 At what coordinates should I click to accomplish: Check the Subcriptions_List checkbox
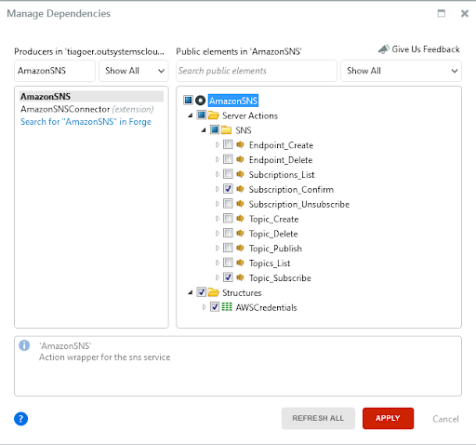228,174
